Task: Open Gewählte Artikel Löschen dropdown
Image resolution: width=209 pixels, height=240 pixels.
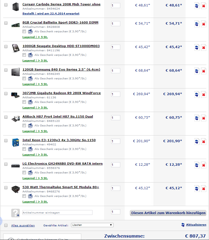Action: (x=92, y=225)
